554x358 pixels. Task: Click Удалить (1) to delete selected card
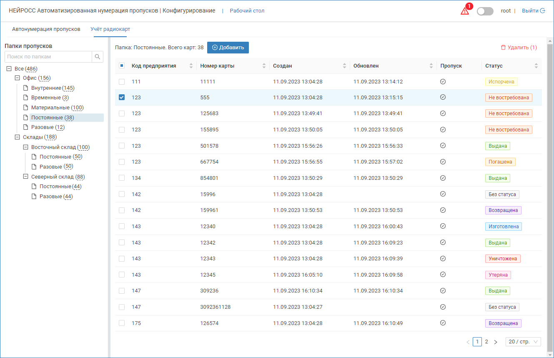point(519,48)
